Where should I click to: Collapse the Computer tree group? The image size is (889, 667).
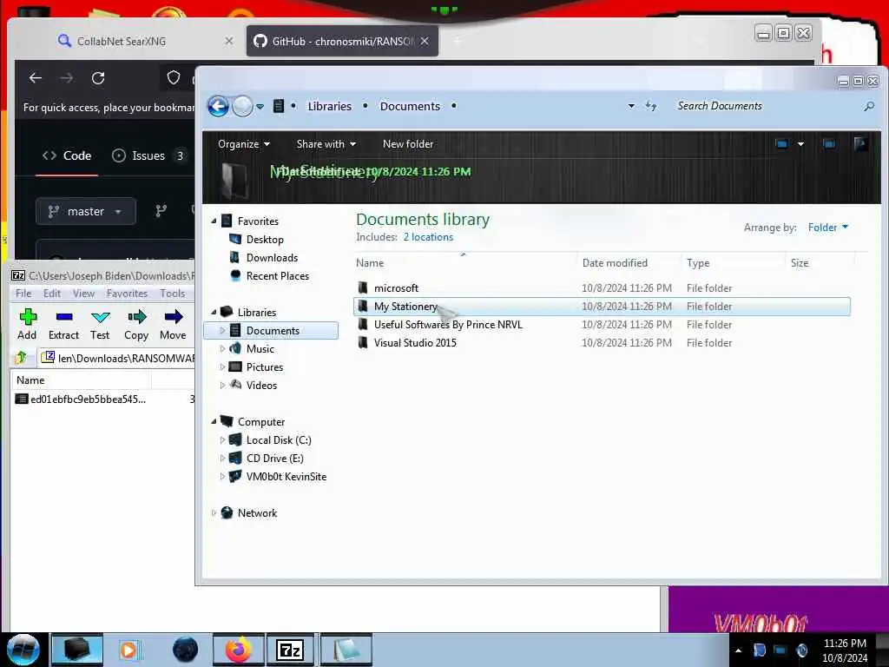point(214,422)
